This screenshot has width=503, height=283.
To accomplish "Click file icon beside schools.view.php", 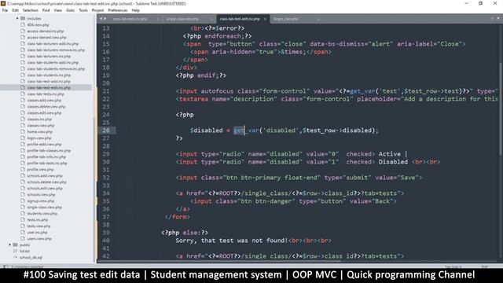I will (23, 194).
